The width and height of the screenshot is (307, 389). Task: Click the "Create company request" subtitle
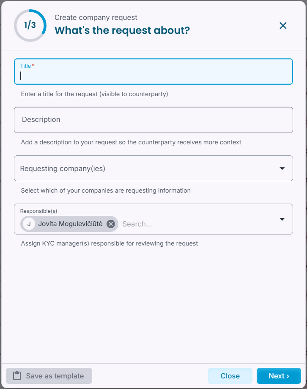tap(96, 17)
